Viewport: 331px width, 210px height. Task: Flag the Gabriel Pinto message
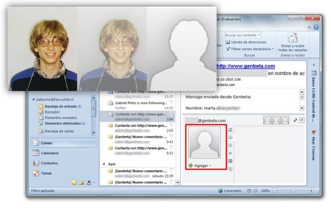click(x=172, y=103)
